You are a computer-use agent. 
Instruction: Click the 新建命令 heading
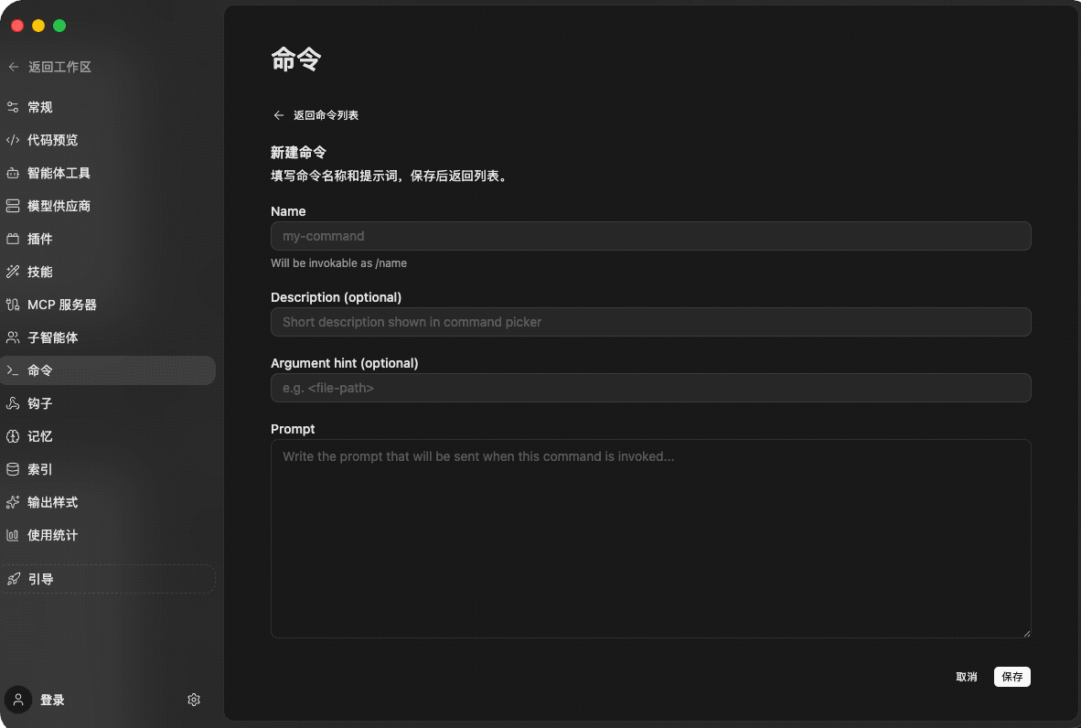[x=298, y=153]
